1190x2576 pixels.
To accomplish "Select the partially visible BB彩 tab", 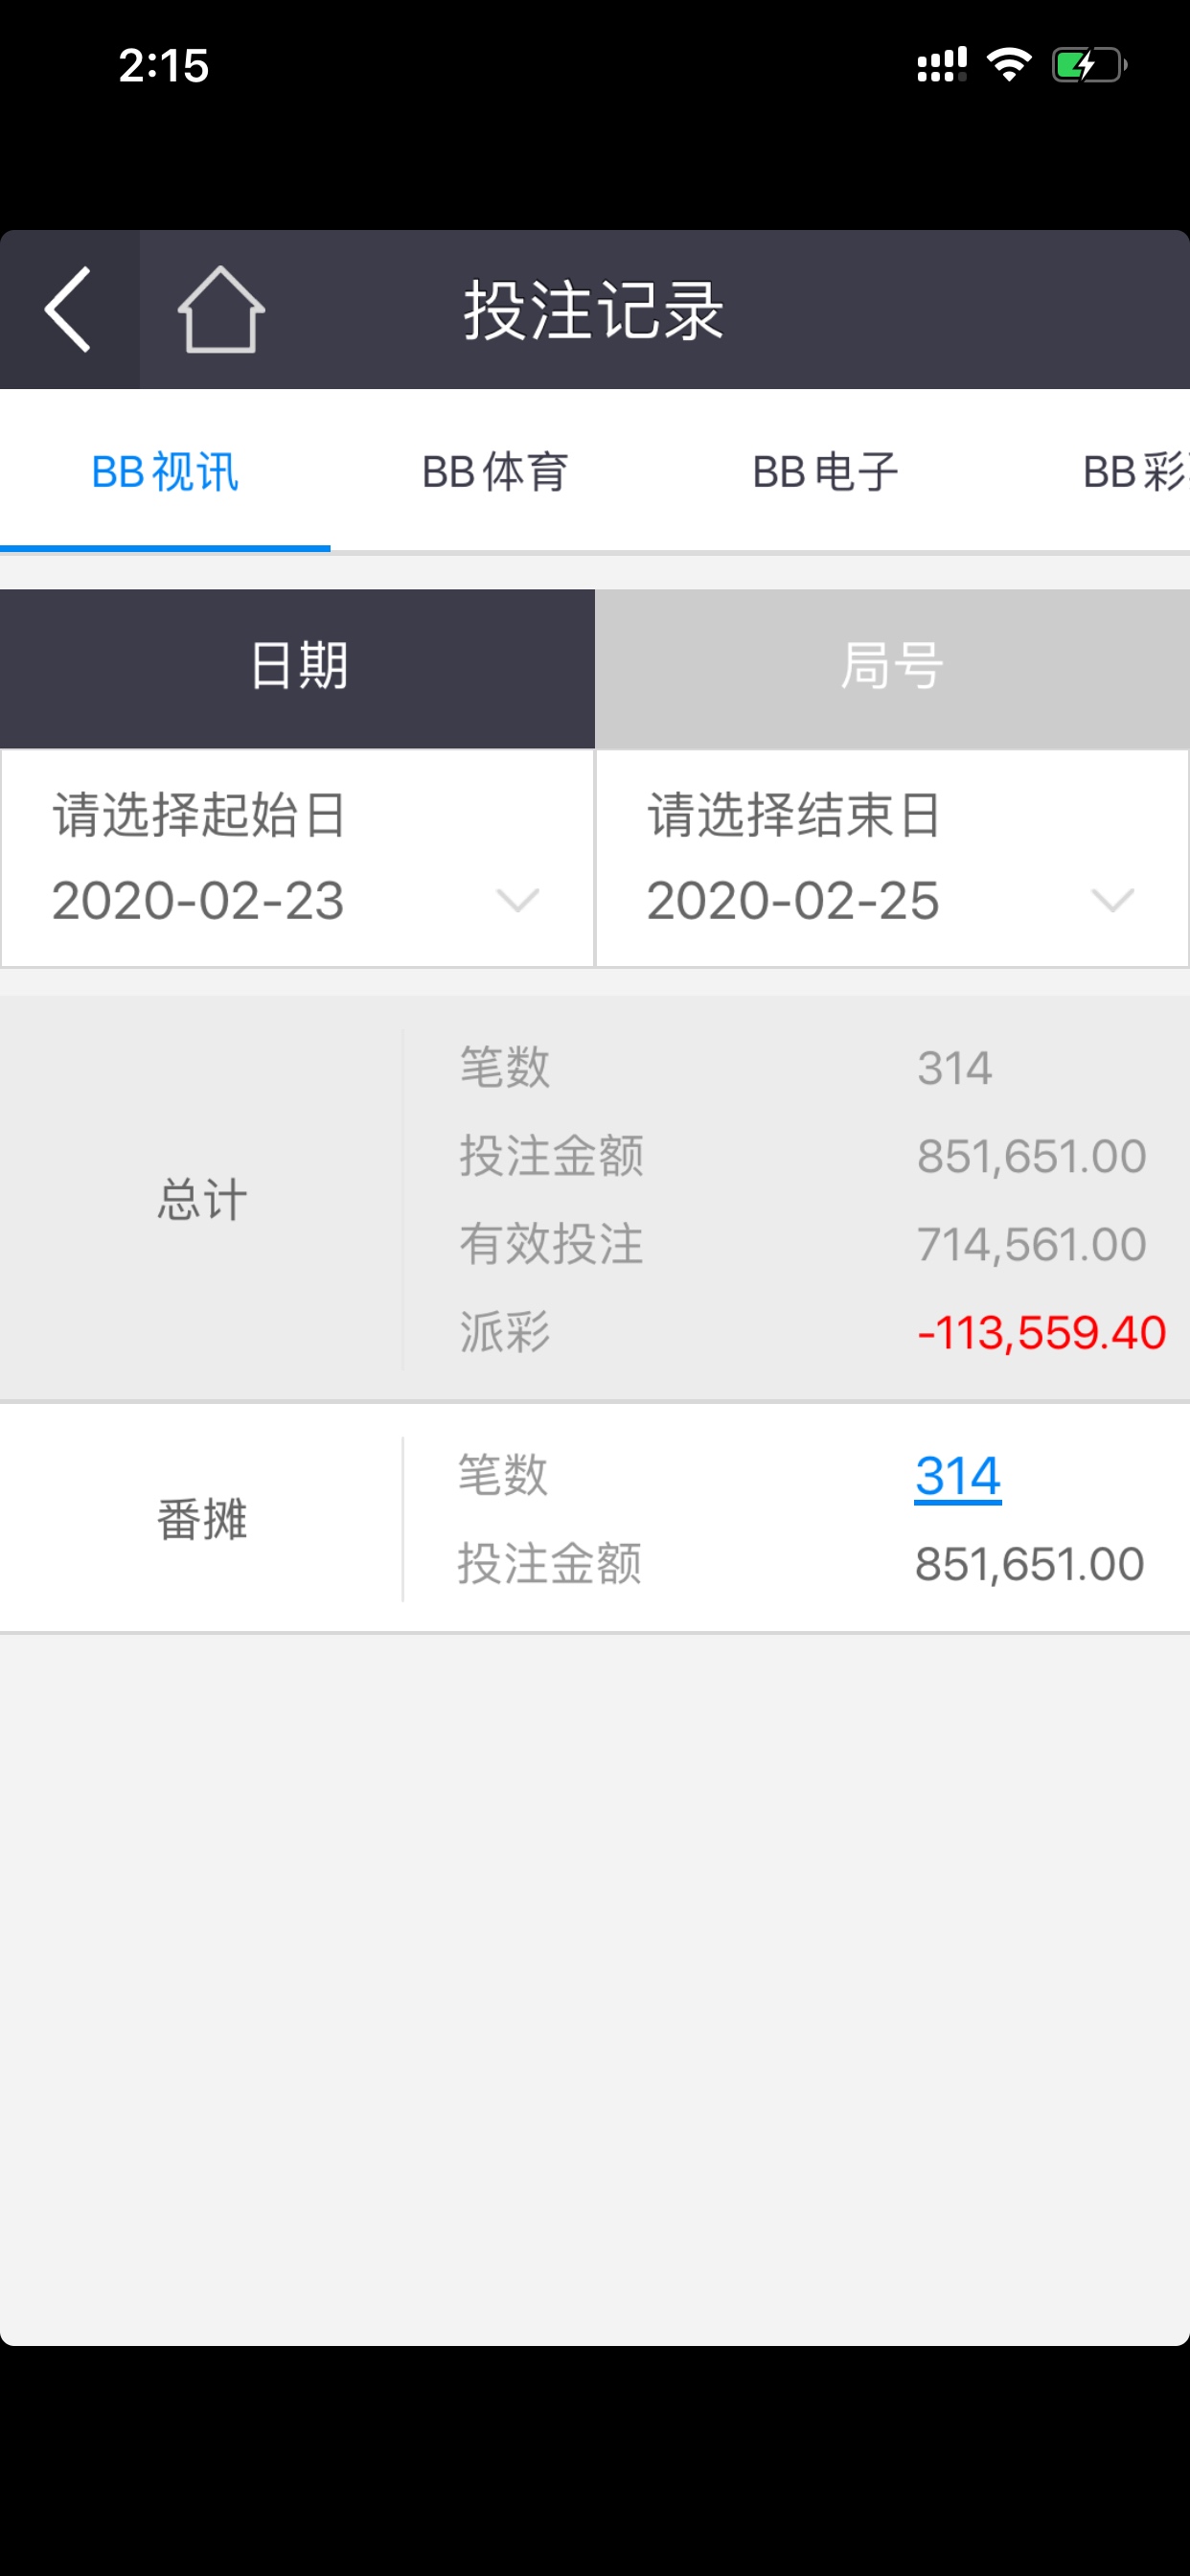I will 1134,471.
